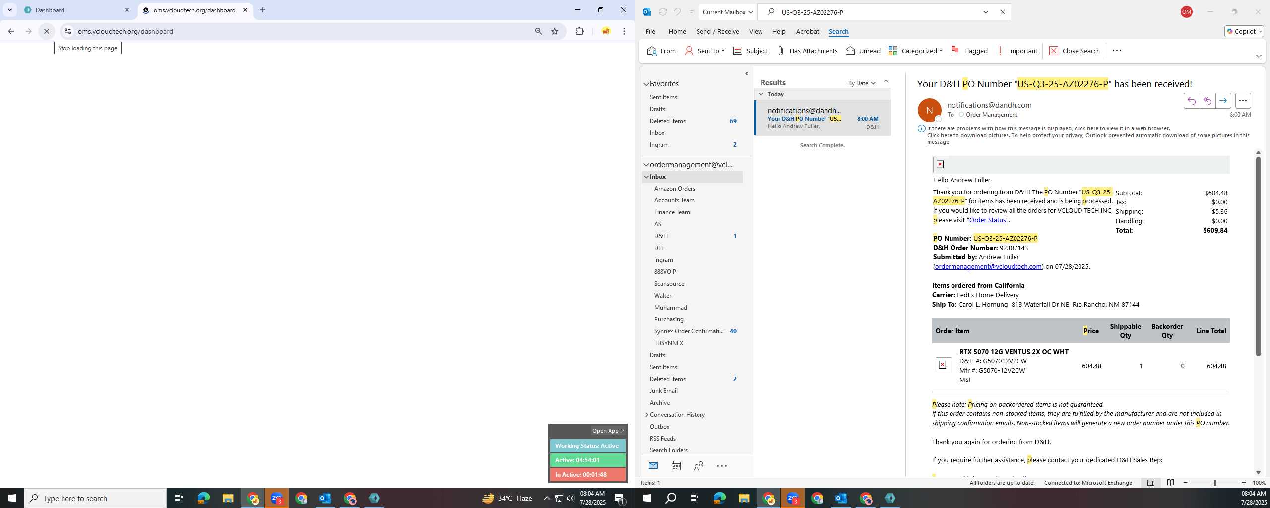Open the Send / Receive tab
This screenshot has width=1270, height=508.
point(717,31)
